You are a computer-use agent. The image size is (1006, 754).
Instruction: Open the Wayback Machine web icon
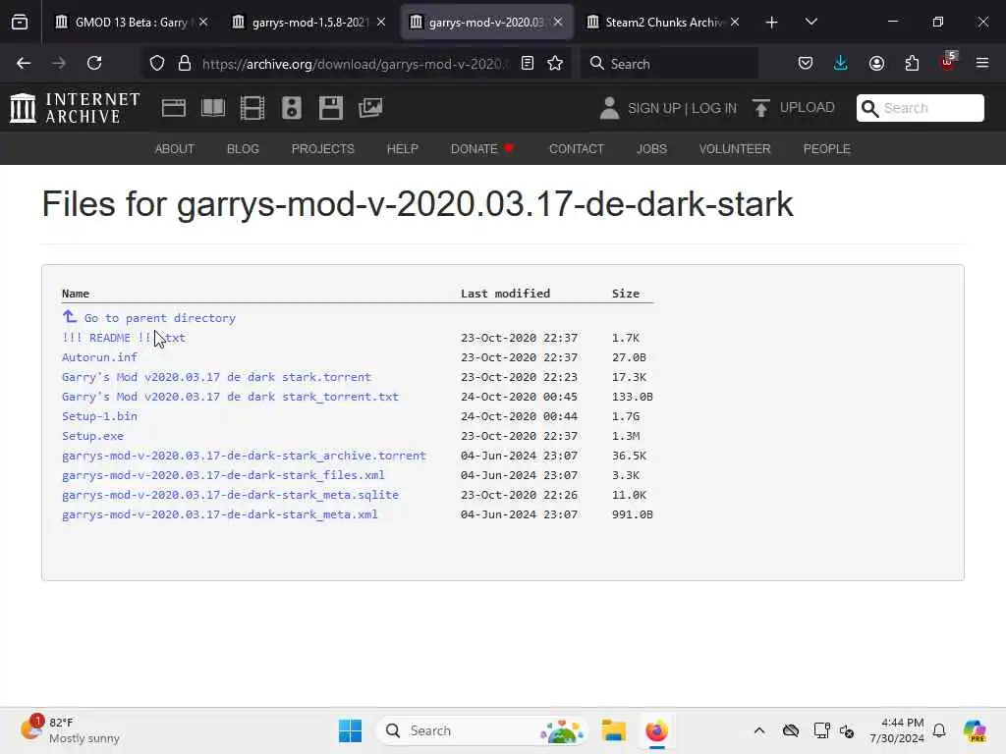174,108
